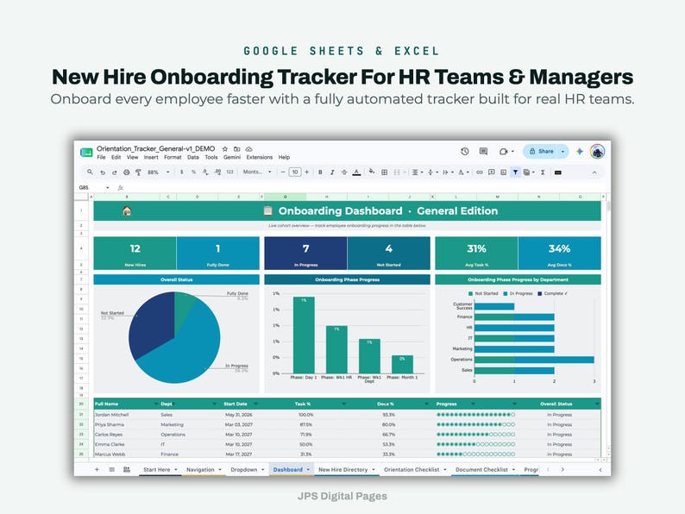Click the Insert comment icon in toolbar
Viewport: 685px width, 514px height.
(x=492, y=172)
